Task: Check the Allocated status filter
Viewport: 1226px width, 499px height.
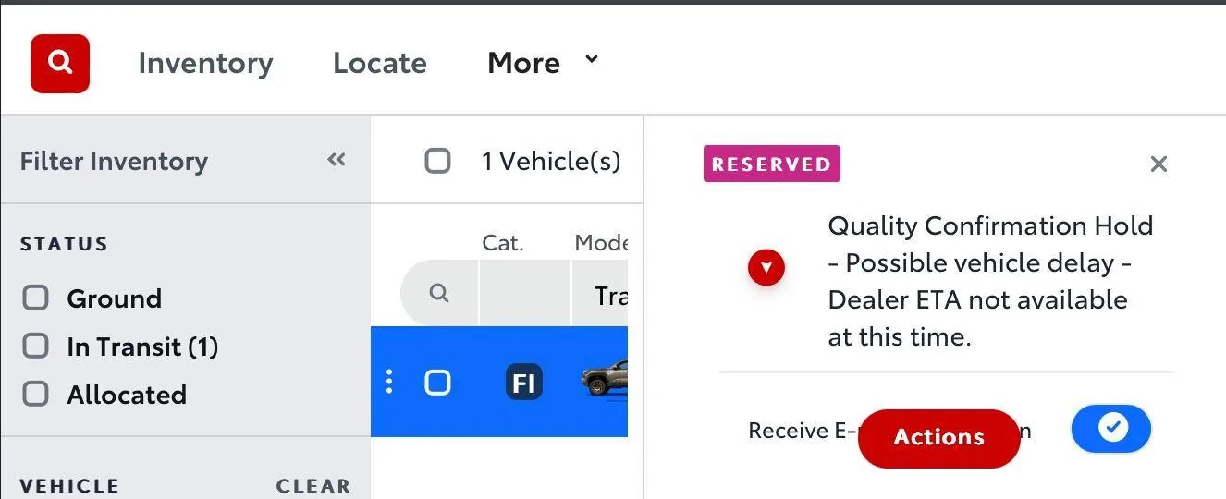Action: [x=36, y=395]
